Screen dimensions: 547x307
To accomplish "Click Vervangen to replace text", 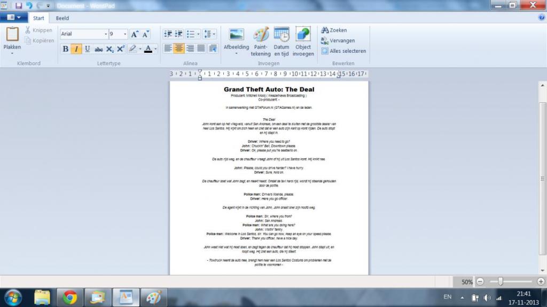I will tap(338, 41).
